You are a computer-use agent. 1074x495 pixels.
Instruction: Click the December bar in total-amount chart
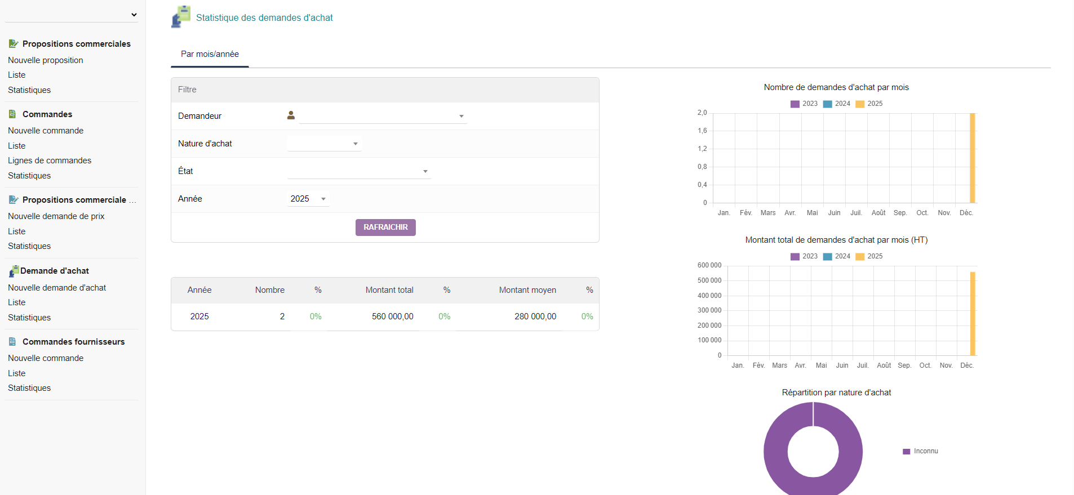[x=973, y=314]
